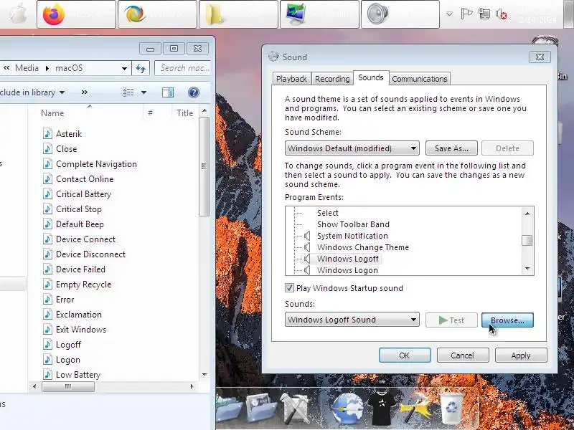Close the Sound dialog window

click(540, 57)
